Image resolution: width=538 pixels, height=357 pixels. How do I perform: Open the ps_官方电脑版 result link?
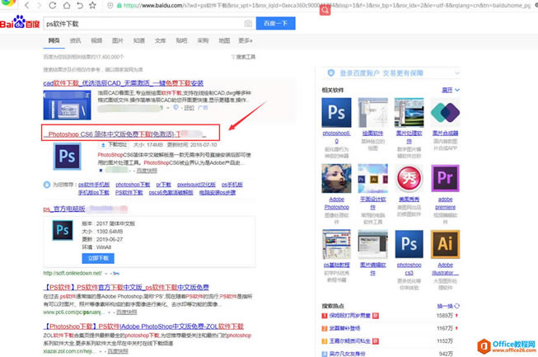pos(64,209)
